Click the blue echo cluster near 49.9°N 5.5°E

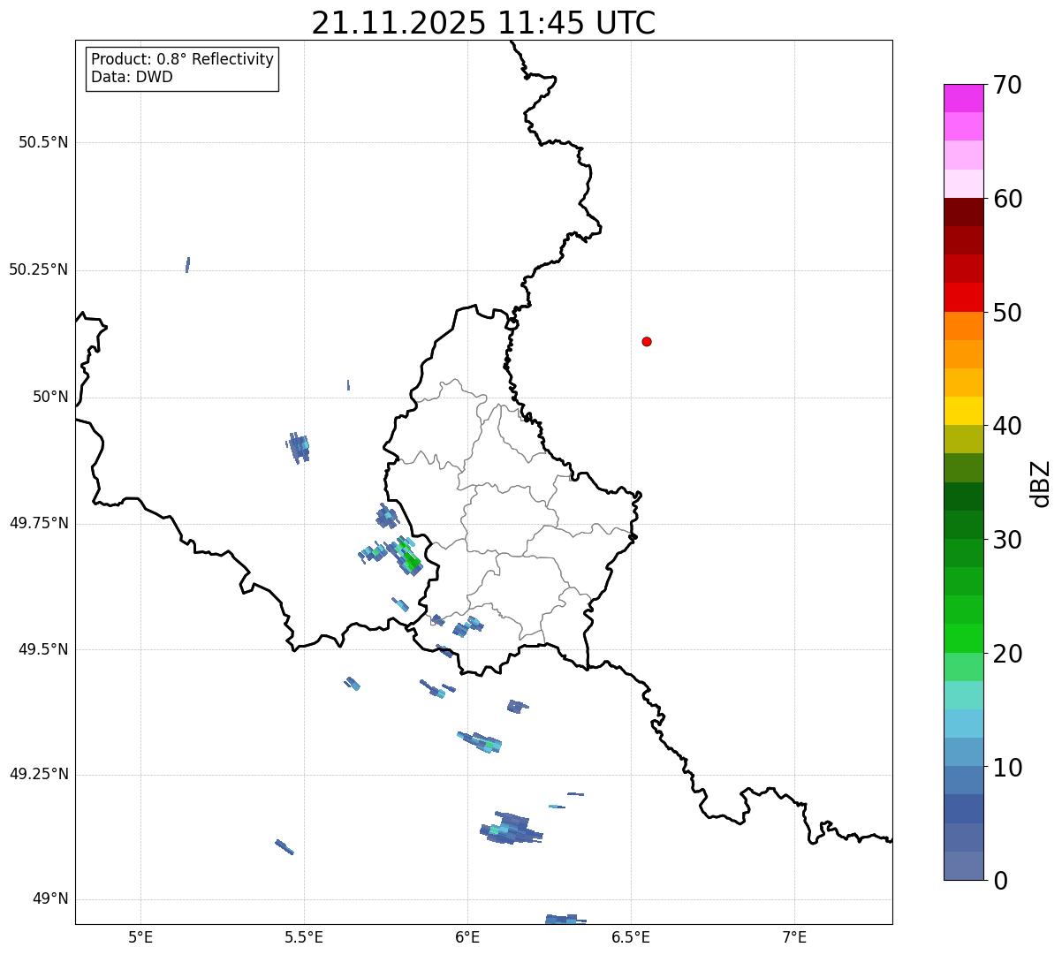click(x=299, y=448)
